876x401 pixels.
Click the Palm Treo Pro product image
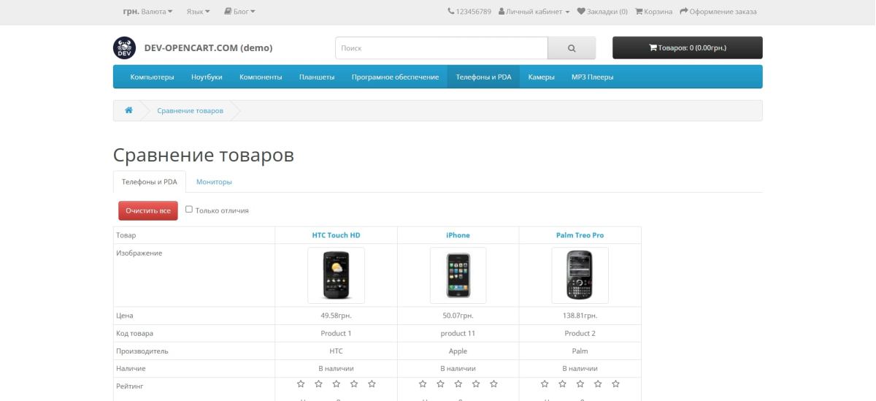click(x=580, y=275)
